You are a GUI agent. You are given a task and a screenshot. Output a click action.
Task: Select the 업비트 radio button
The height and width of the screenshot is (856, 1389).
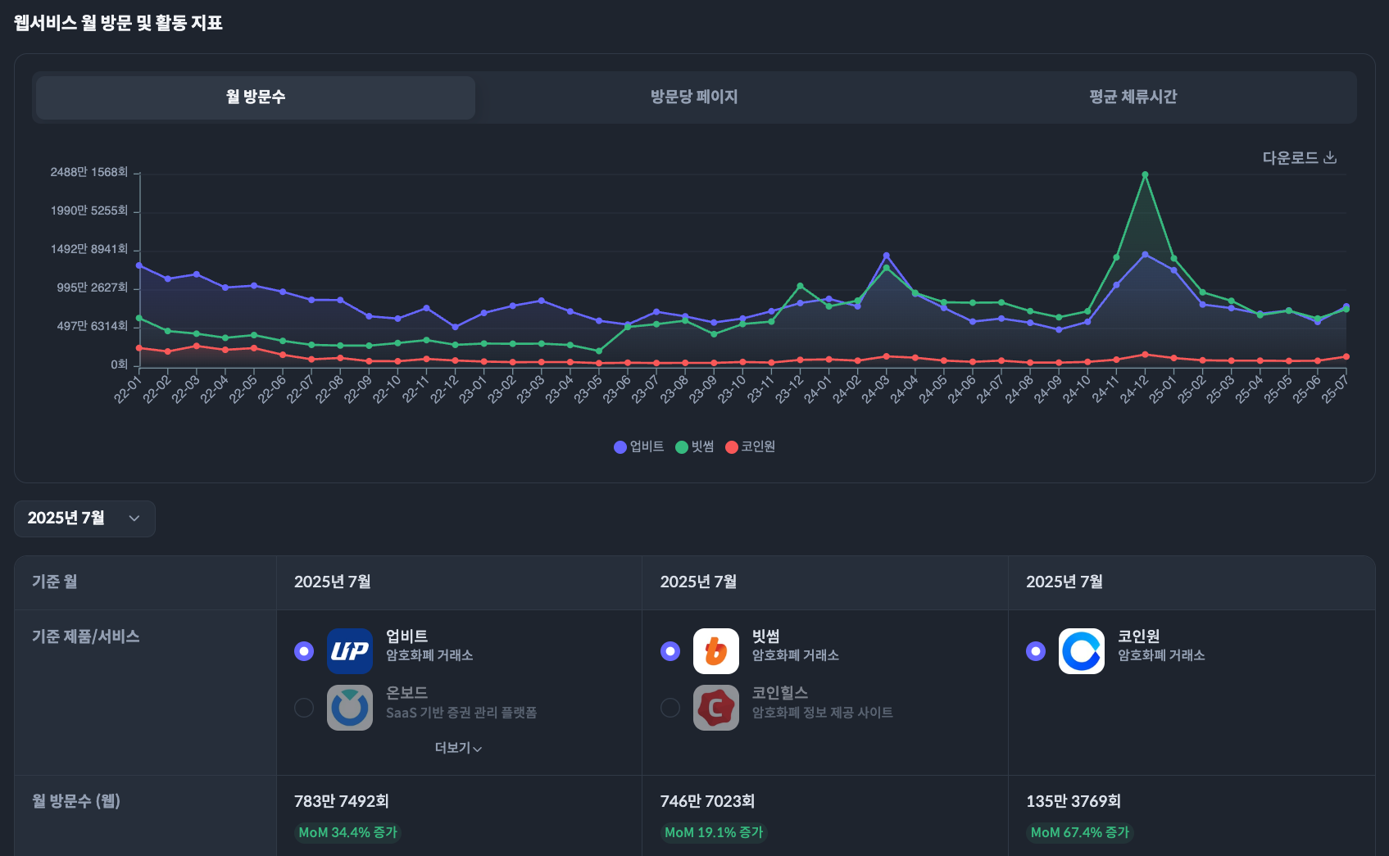click(304, 651)
